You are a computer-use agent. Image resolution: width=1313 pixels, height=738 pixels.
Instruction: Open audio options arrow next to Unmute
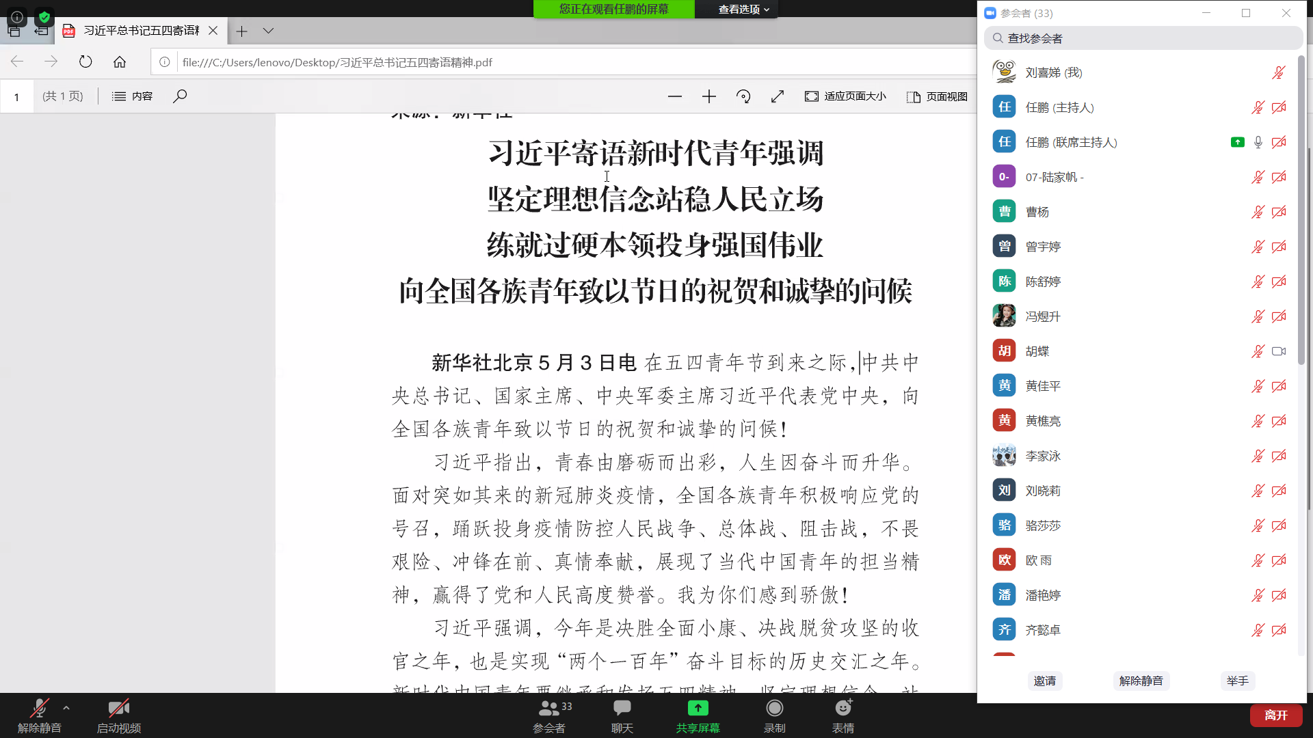coord(66,708)
